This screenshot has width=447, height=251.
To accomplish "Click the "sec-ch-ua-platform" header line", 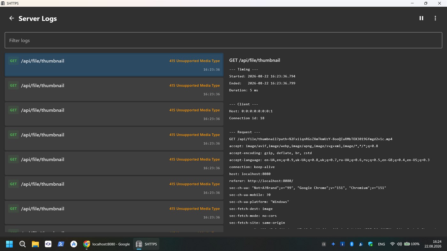I will pos(259,202).
